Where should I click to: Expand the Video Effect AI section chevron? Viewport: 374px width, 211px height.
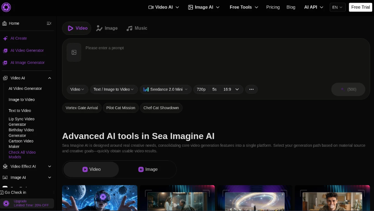pyautogui.click(x=50, y=166)
